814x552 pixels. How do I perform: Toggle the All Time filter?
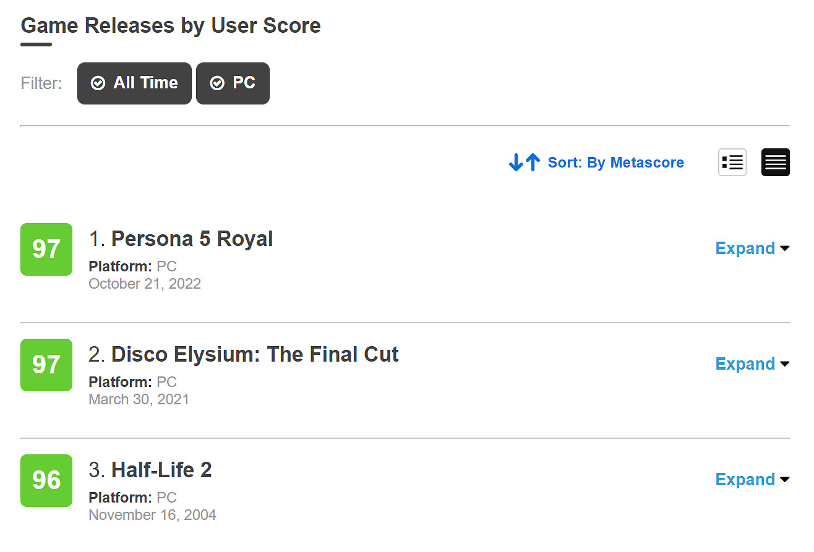134,83
